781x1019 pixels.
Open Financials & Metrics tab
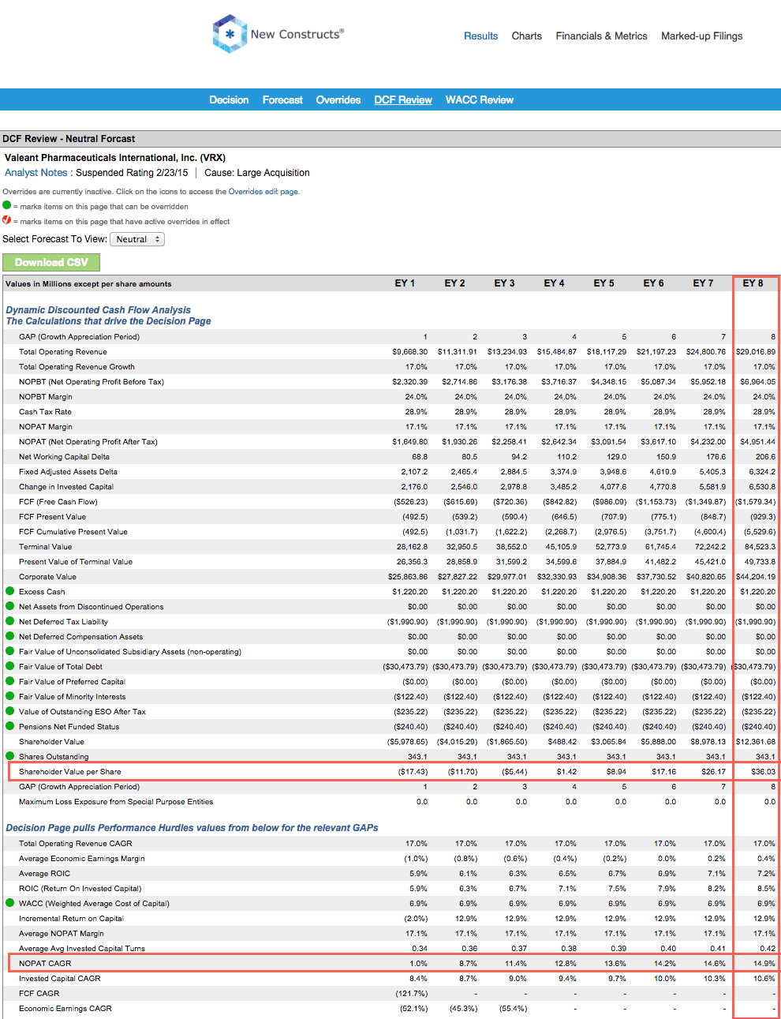click(601, 36)
